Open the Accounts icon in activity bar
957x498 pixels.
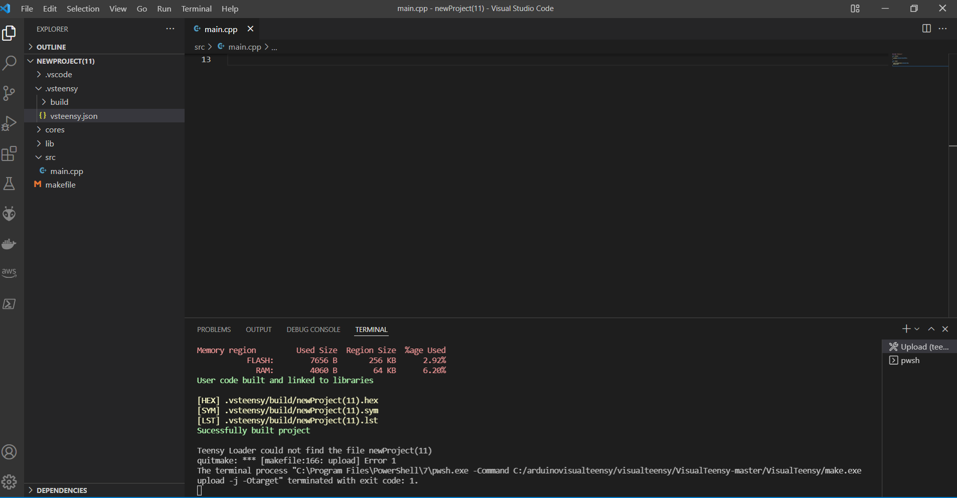click(9, 451)
